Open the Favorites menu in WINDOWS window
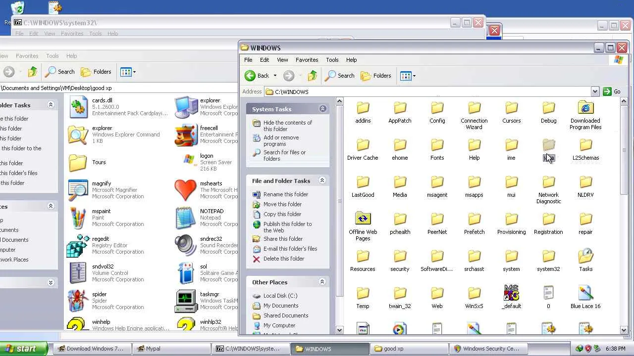634x356 pixels. 307,60
